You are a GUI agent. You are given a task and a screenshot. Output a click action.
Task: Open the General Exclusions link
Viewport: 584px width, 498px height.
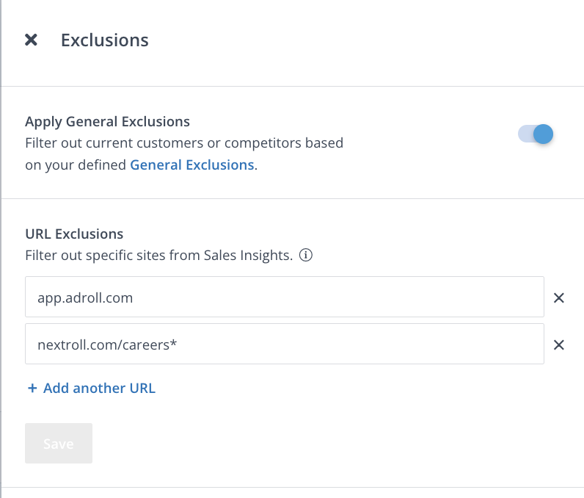click(191, 165)
